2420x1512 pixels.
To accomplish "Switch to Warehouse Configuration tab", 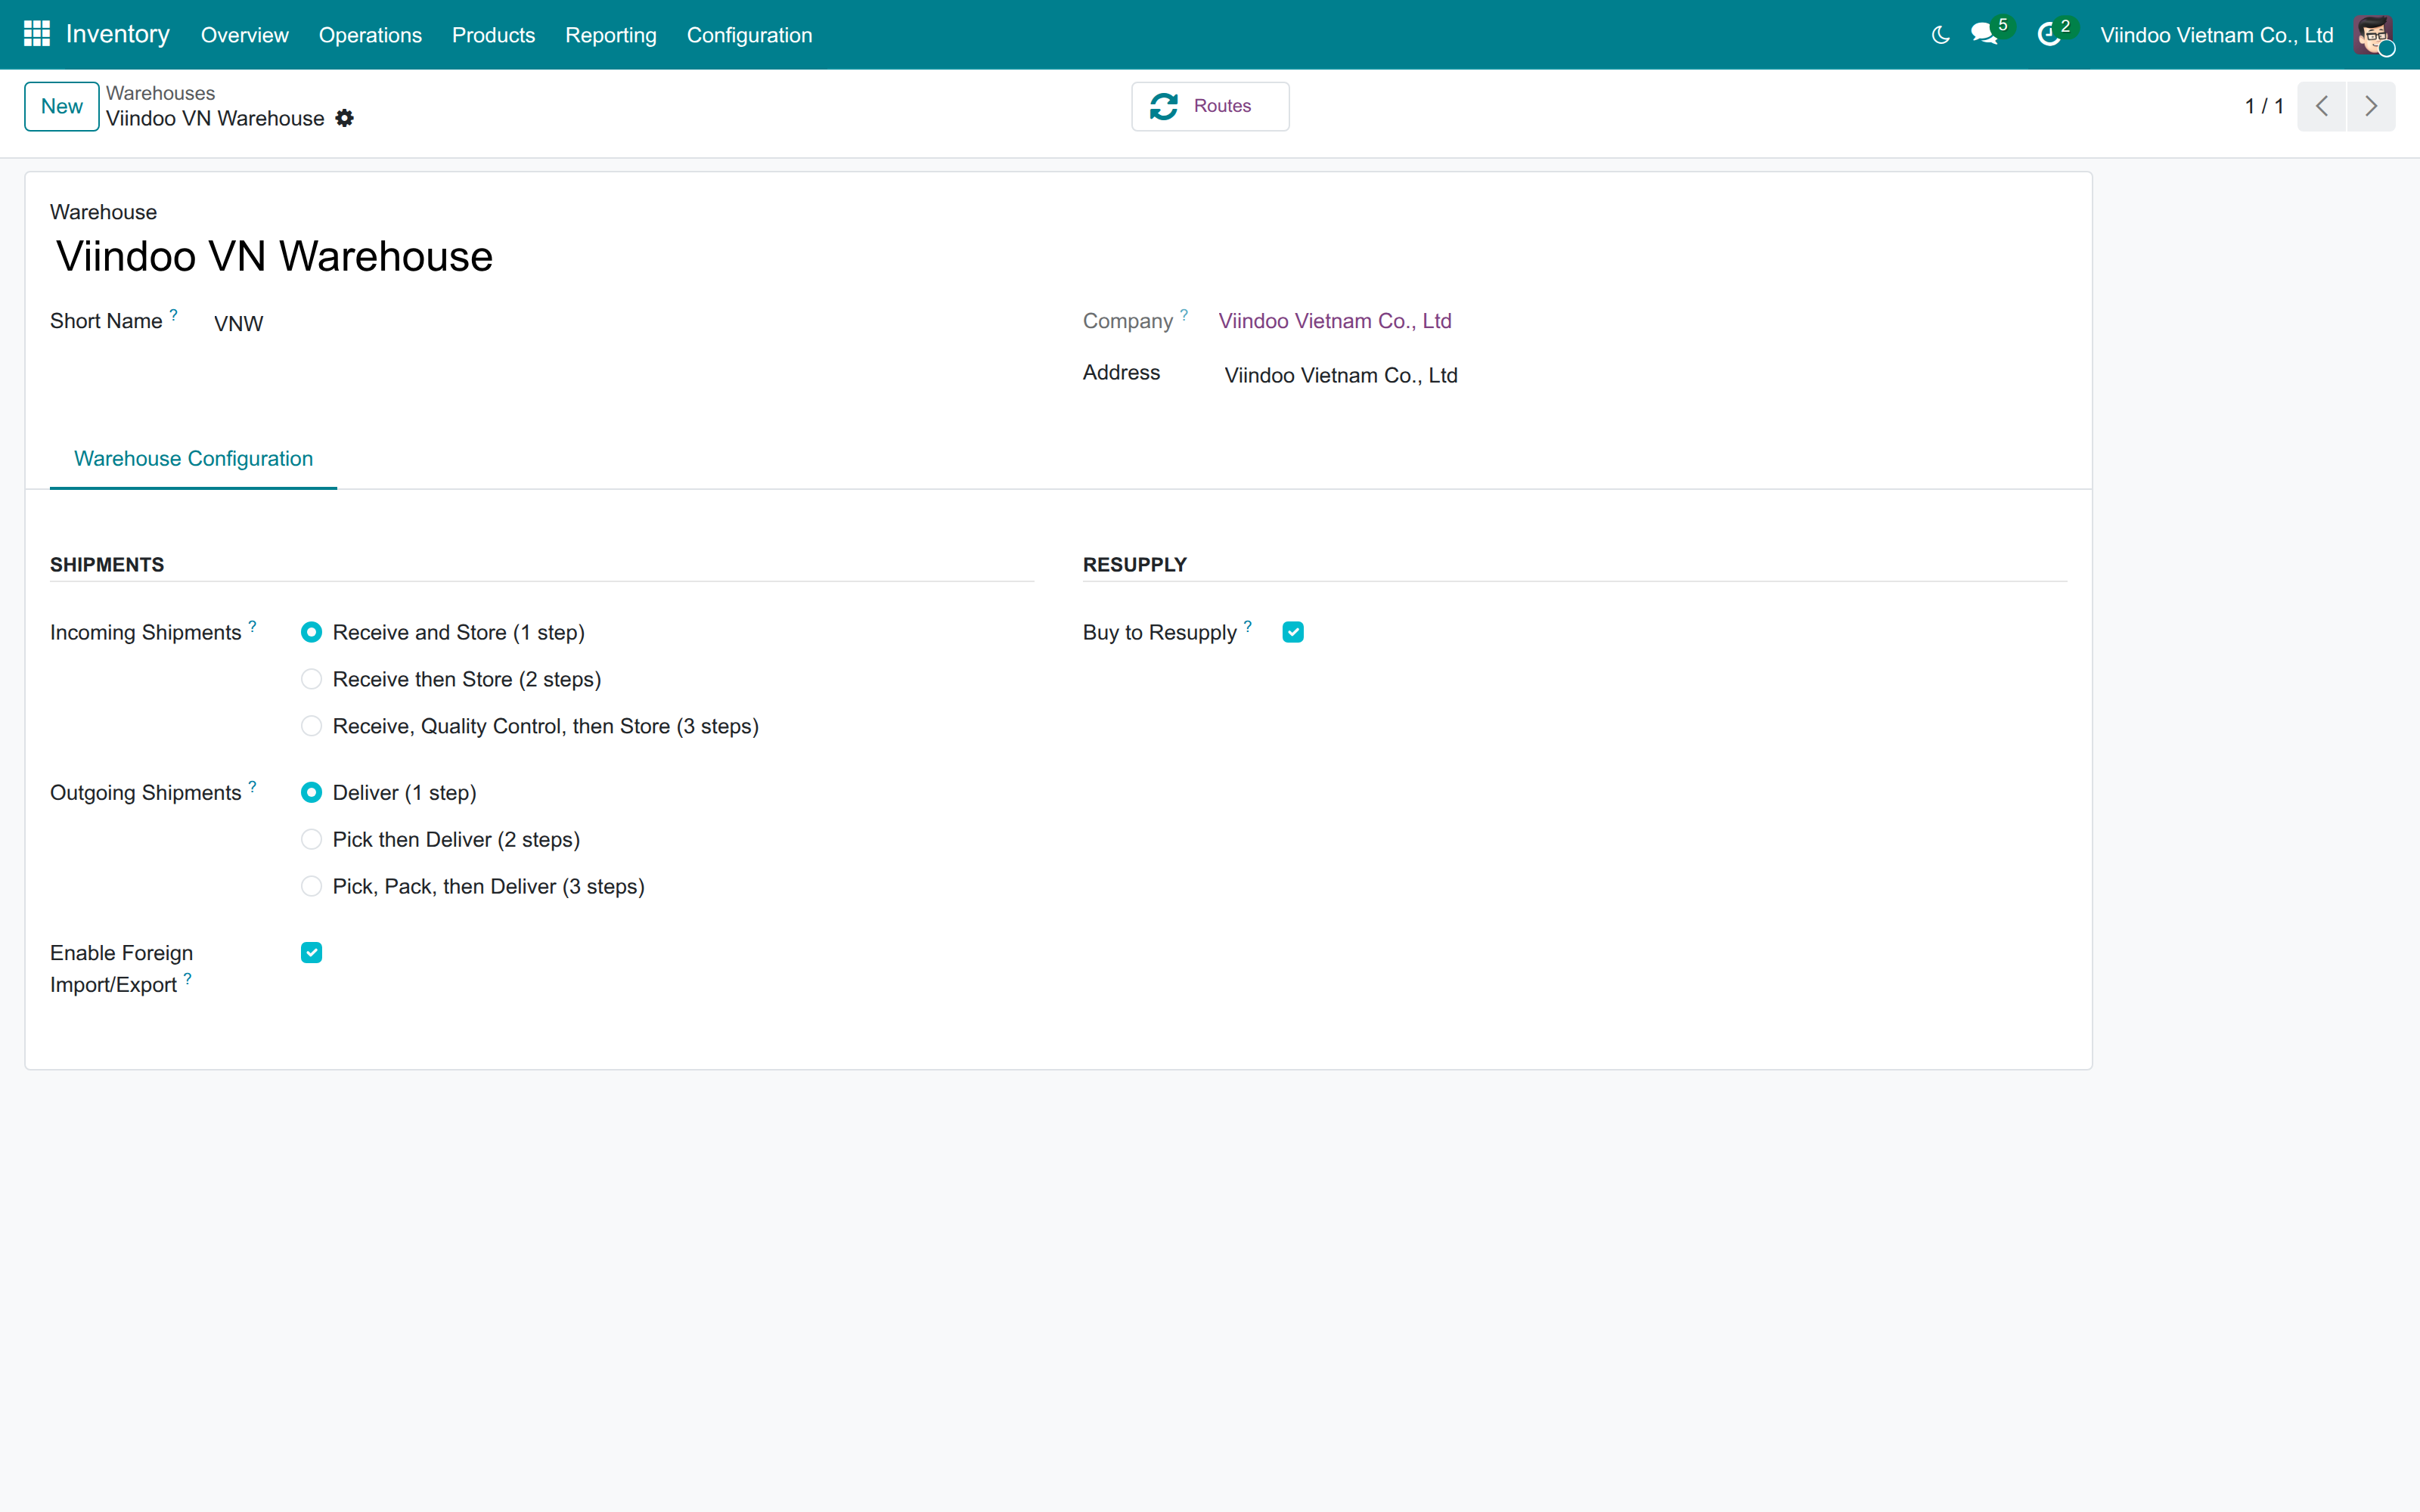I will (193, 458).
